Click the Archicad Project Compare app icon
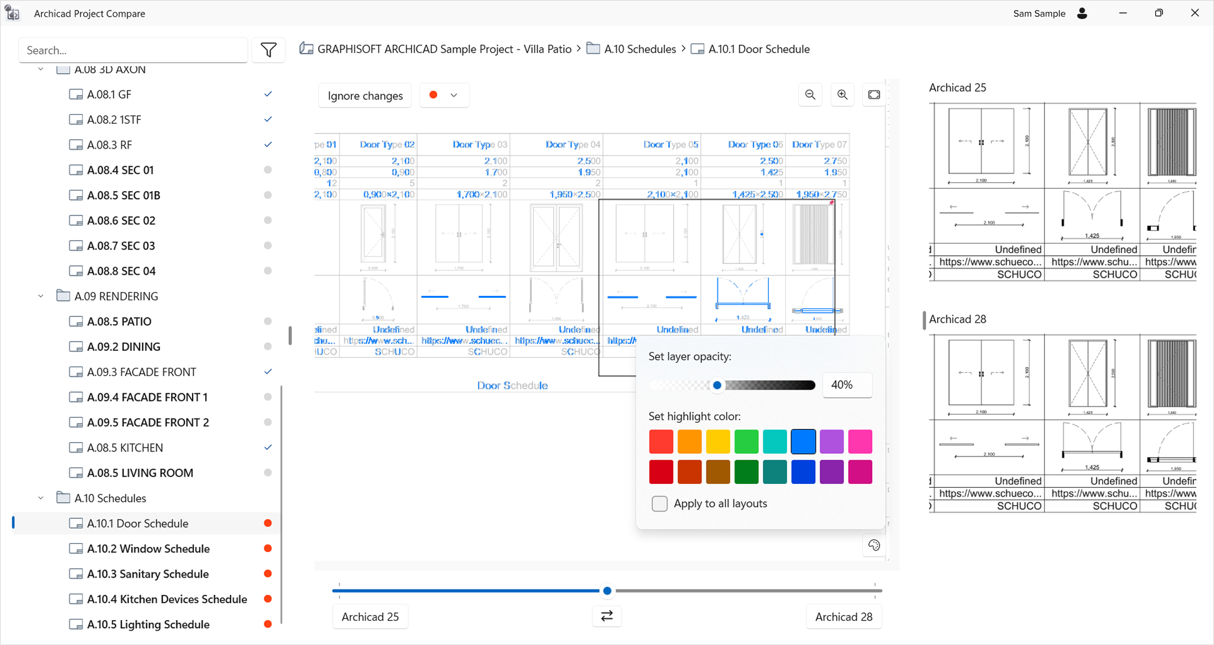Screen dimensions: 1214x645 click(x=13, y=13)
